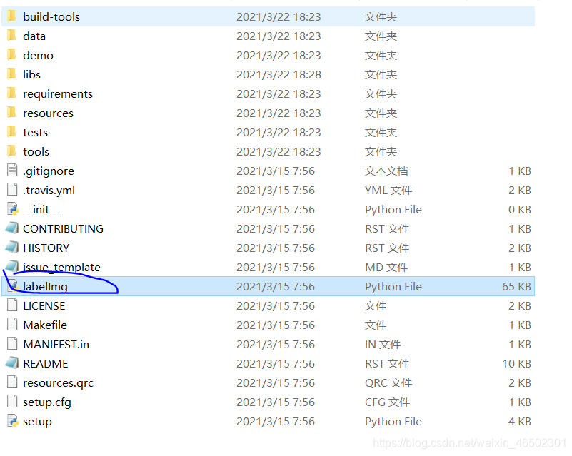The width and height of the screenshot is (572, 456).
Task: Click the CONTRIBUTING file icon
Action: tap(11, 228)
